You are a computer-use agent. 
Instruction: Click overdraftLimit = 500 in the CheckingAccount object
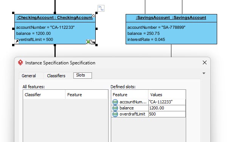(x=34, y=39)
